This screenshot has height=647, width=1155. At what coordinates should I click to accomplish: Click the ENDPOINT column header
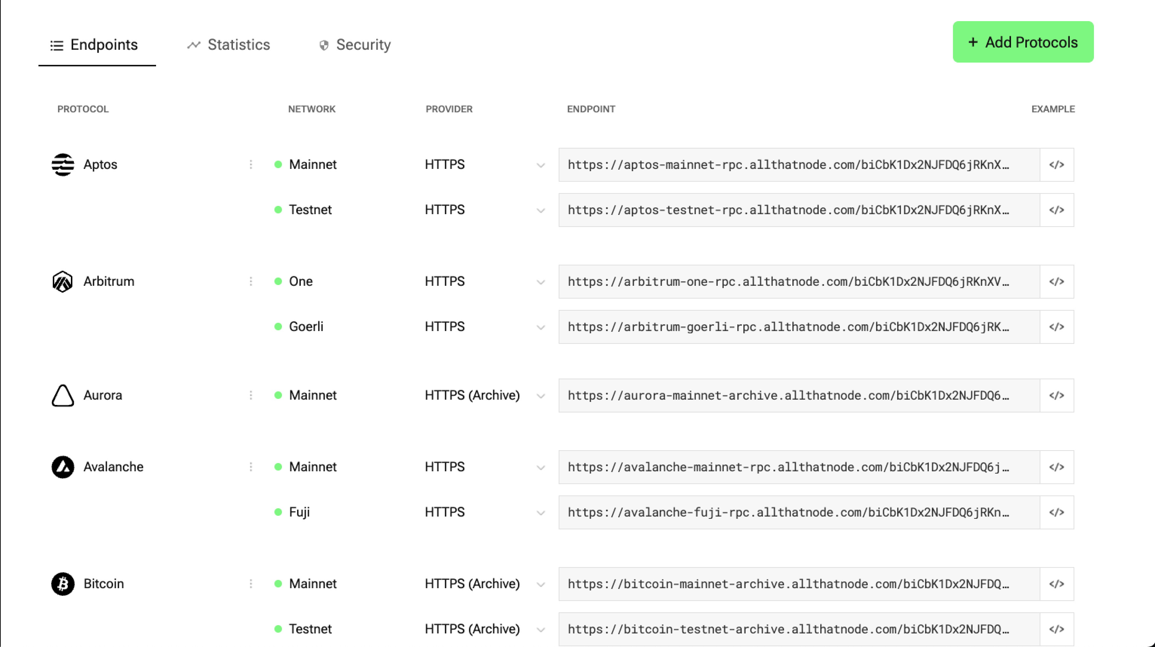pos(591,109)
